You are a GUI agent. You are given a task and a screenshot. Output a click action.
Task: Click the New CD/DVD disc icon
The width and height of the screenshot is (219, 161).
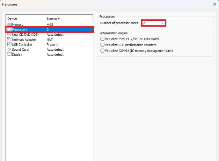pyautogui.click(x=9, y=35)
